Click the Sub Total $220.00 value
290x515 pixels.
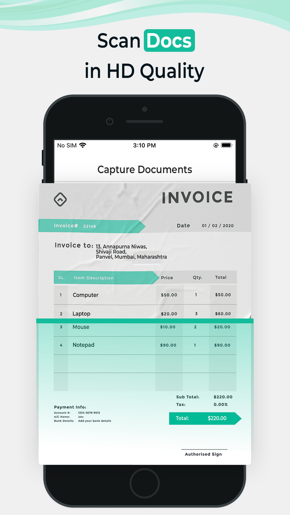(x=223, y=397)
